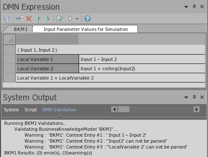Viewport: 208px width, 157px height.
Task: Click the tab scrollbar thumb
Action: click(x=123, y=109)
